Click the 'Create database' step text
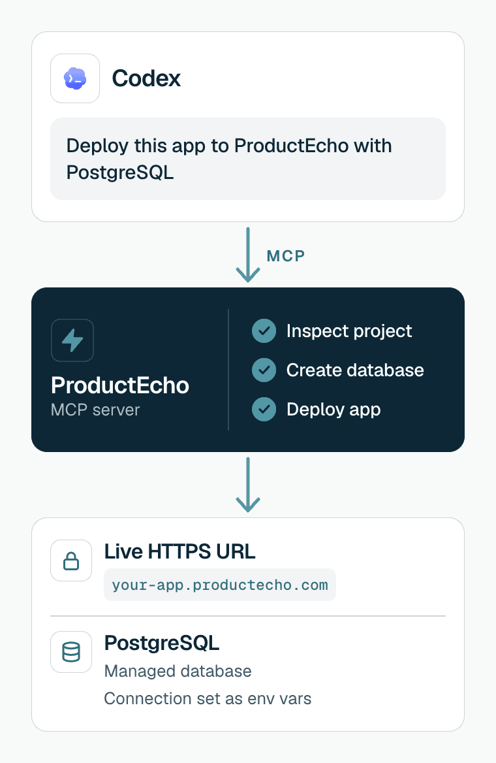This screenshot has height=763, width=496. 355,370
